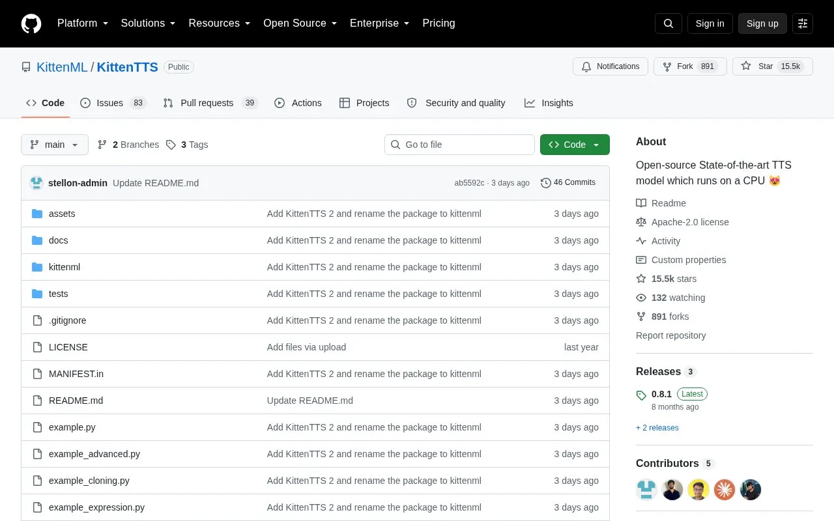834x521 pixels.
Task: Click the GitHub logo home icon
Action: tap(31, 23)
